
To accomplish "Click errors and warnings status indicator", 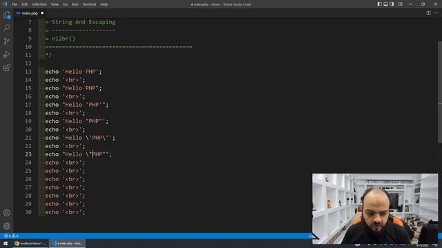I will (11, 236).
